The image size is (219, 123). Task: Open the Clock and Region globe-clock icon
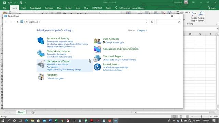(x=97, y=58)
